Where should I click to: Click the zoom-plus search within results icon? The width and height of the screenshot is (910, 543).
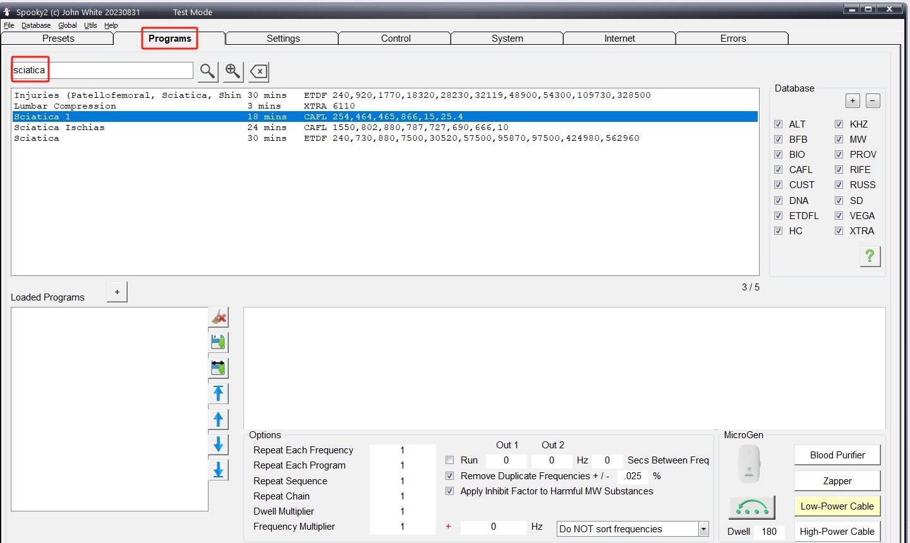[233, 71]
